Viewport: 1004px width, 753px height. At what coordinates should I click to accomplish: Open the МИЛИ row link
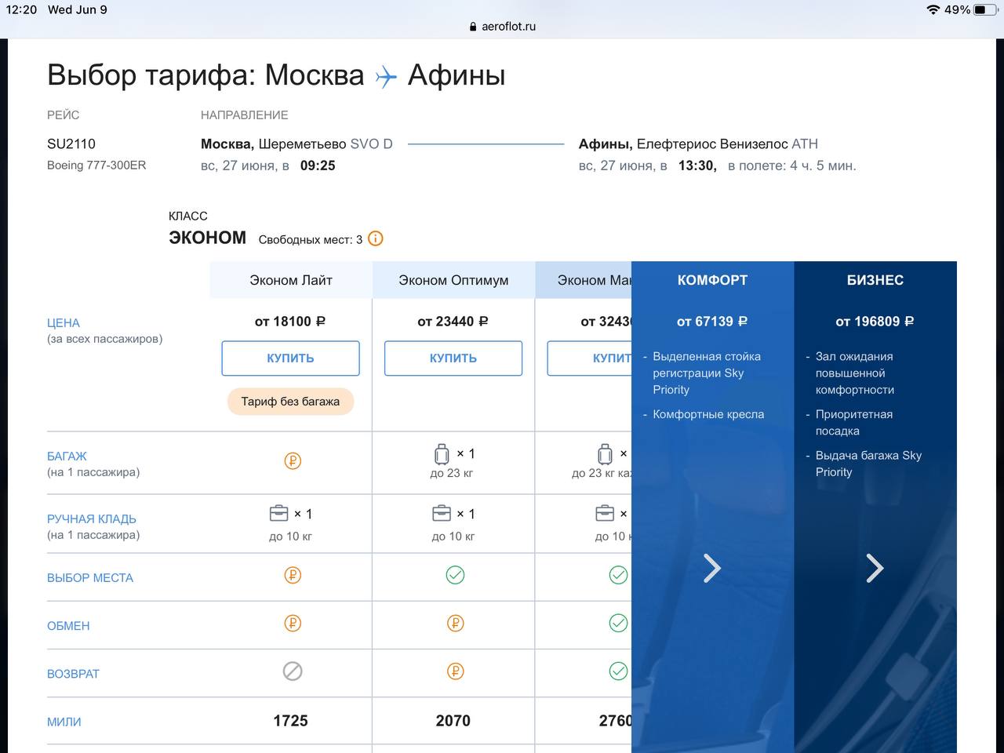pos(64,722)
